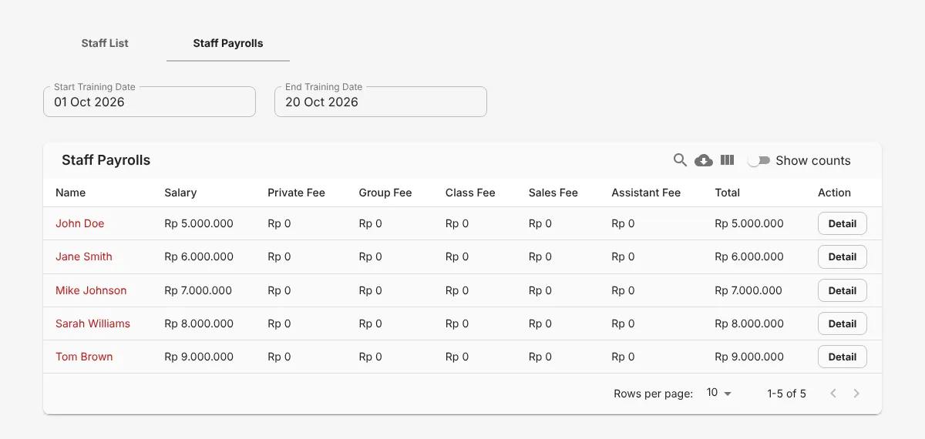925x439 pixels.
Task: Select Sarah Williams' salary Rp 8.000.000
Action: pos(199,323)
